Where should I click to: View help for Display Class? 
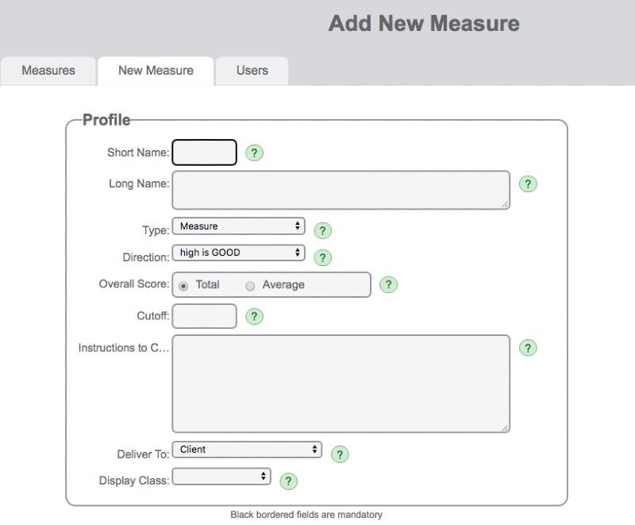(x=288, y=481)
